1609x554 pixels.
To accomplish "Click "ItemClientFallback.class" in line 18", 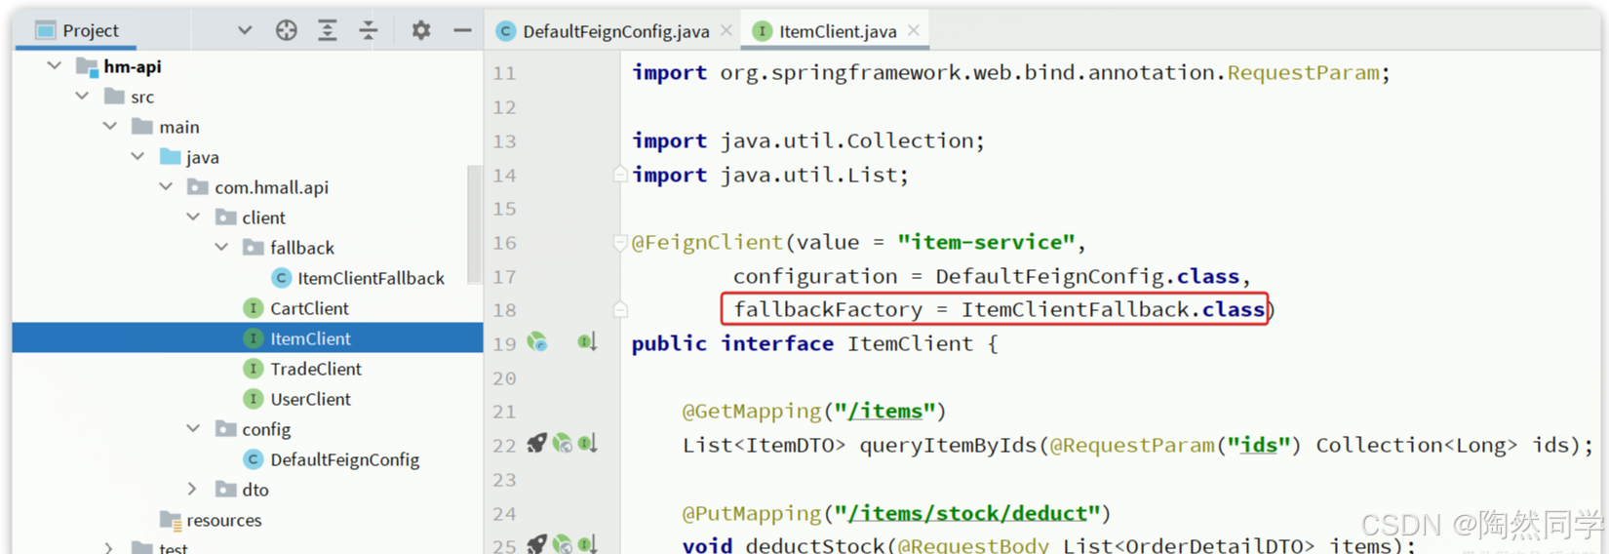I will point(1113,309).
